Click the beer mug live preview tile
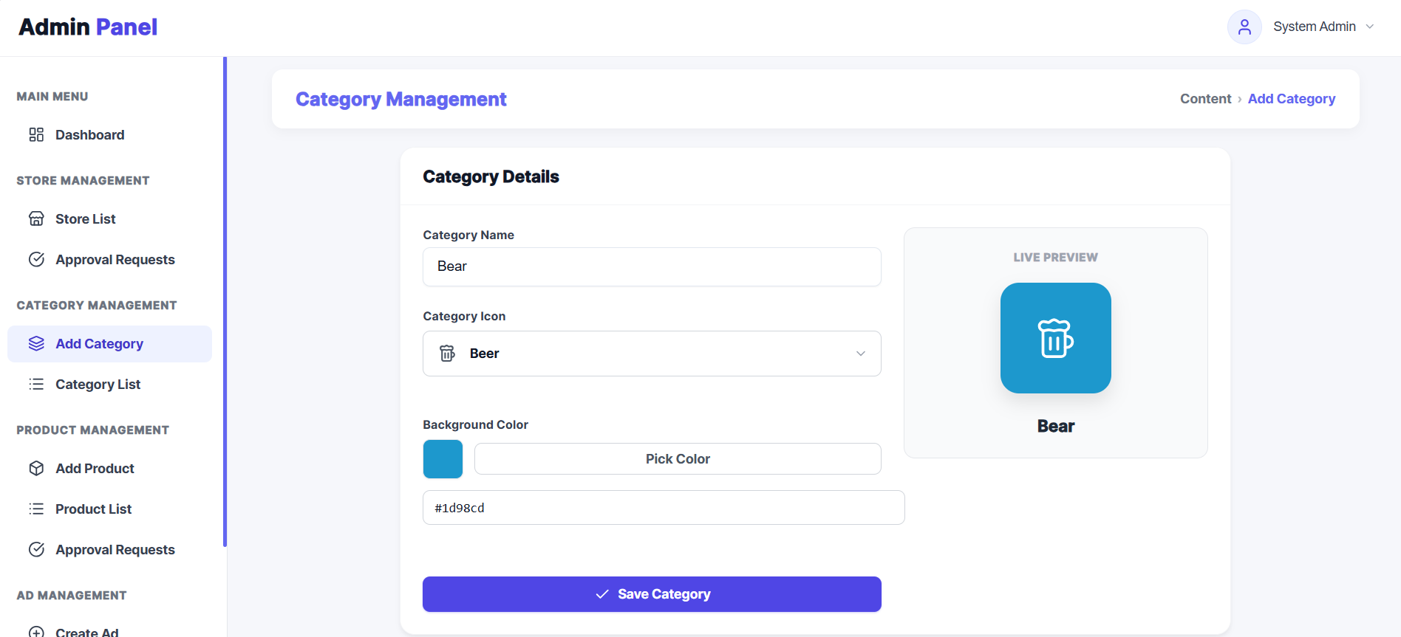Screen dimensions: 1401x637 (x=1055, y=338)
